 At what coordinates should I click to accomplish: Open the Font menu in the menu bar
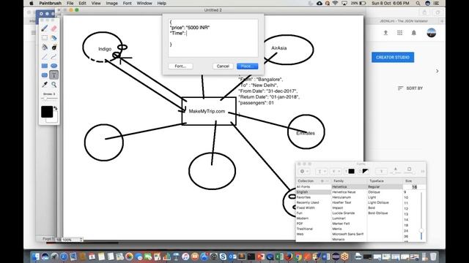coord(127,3)
